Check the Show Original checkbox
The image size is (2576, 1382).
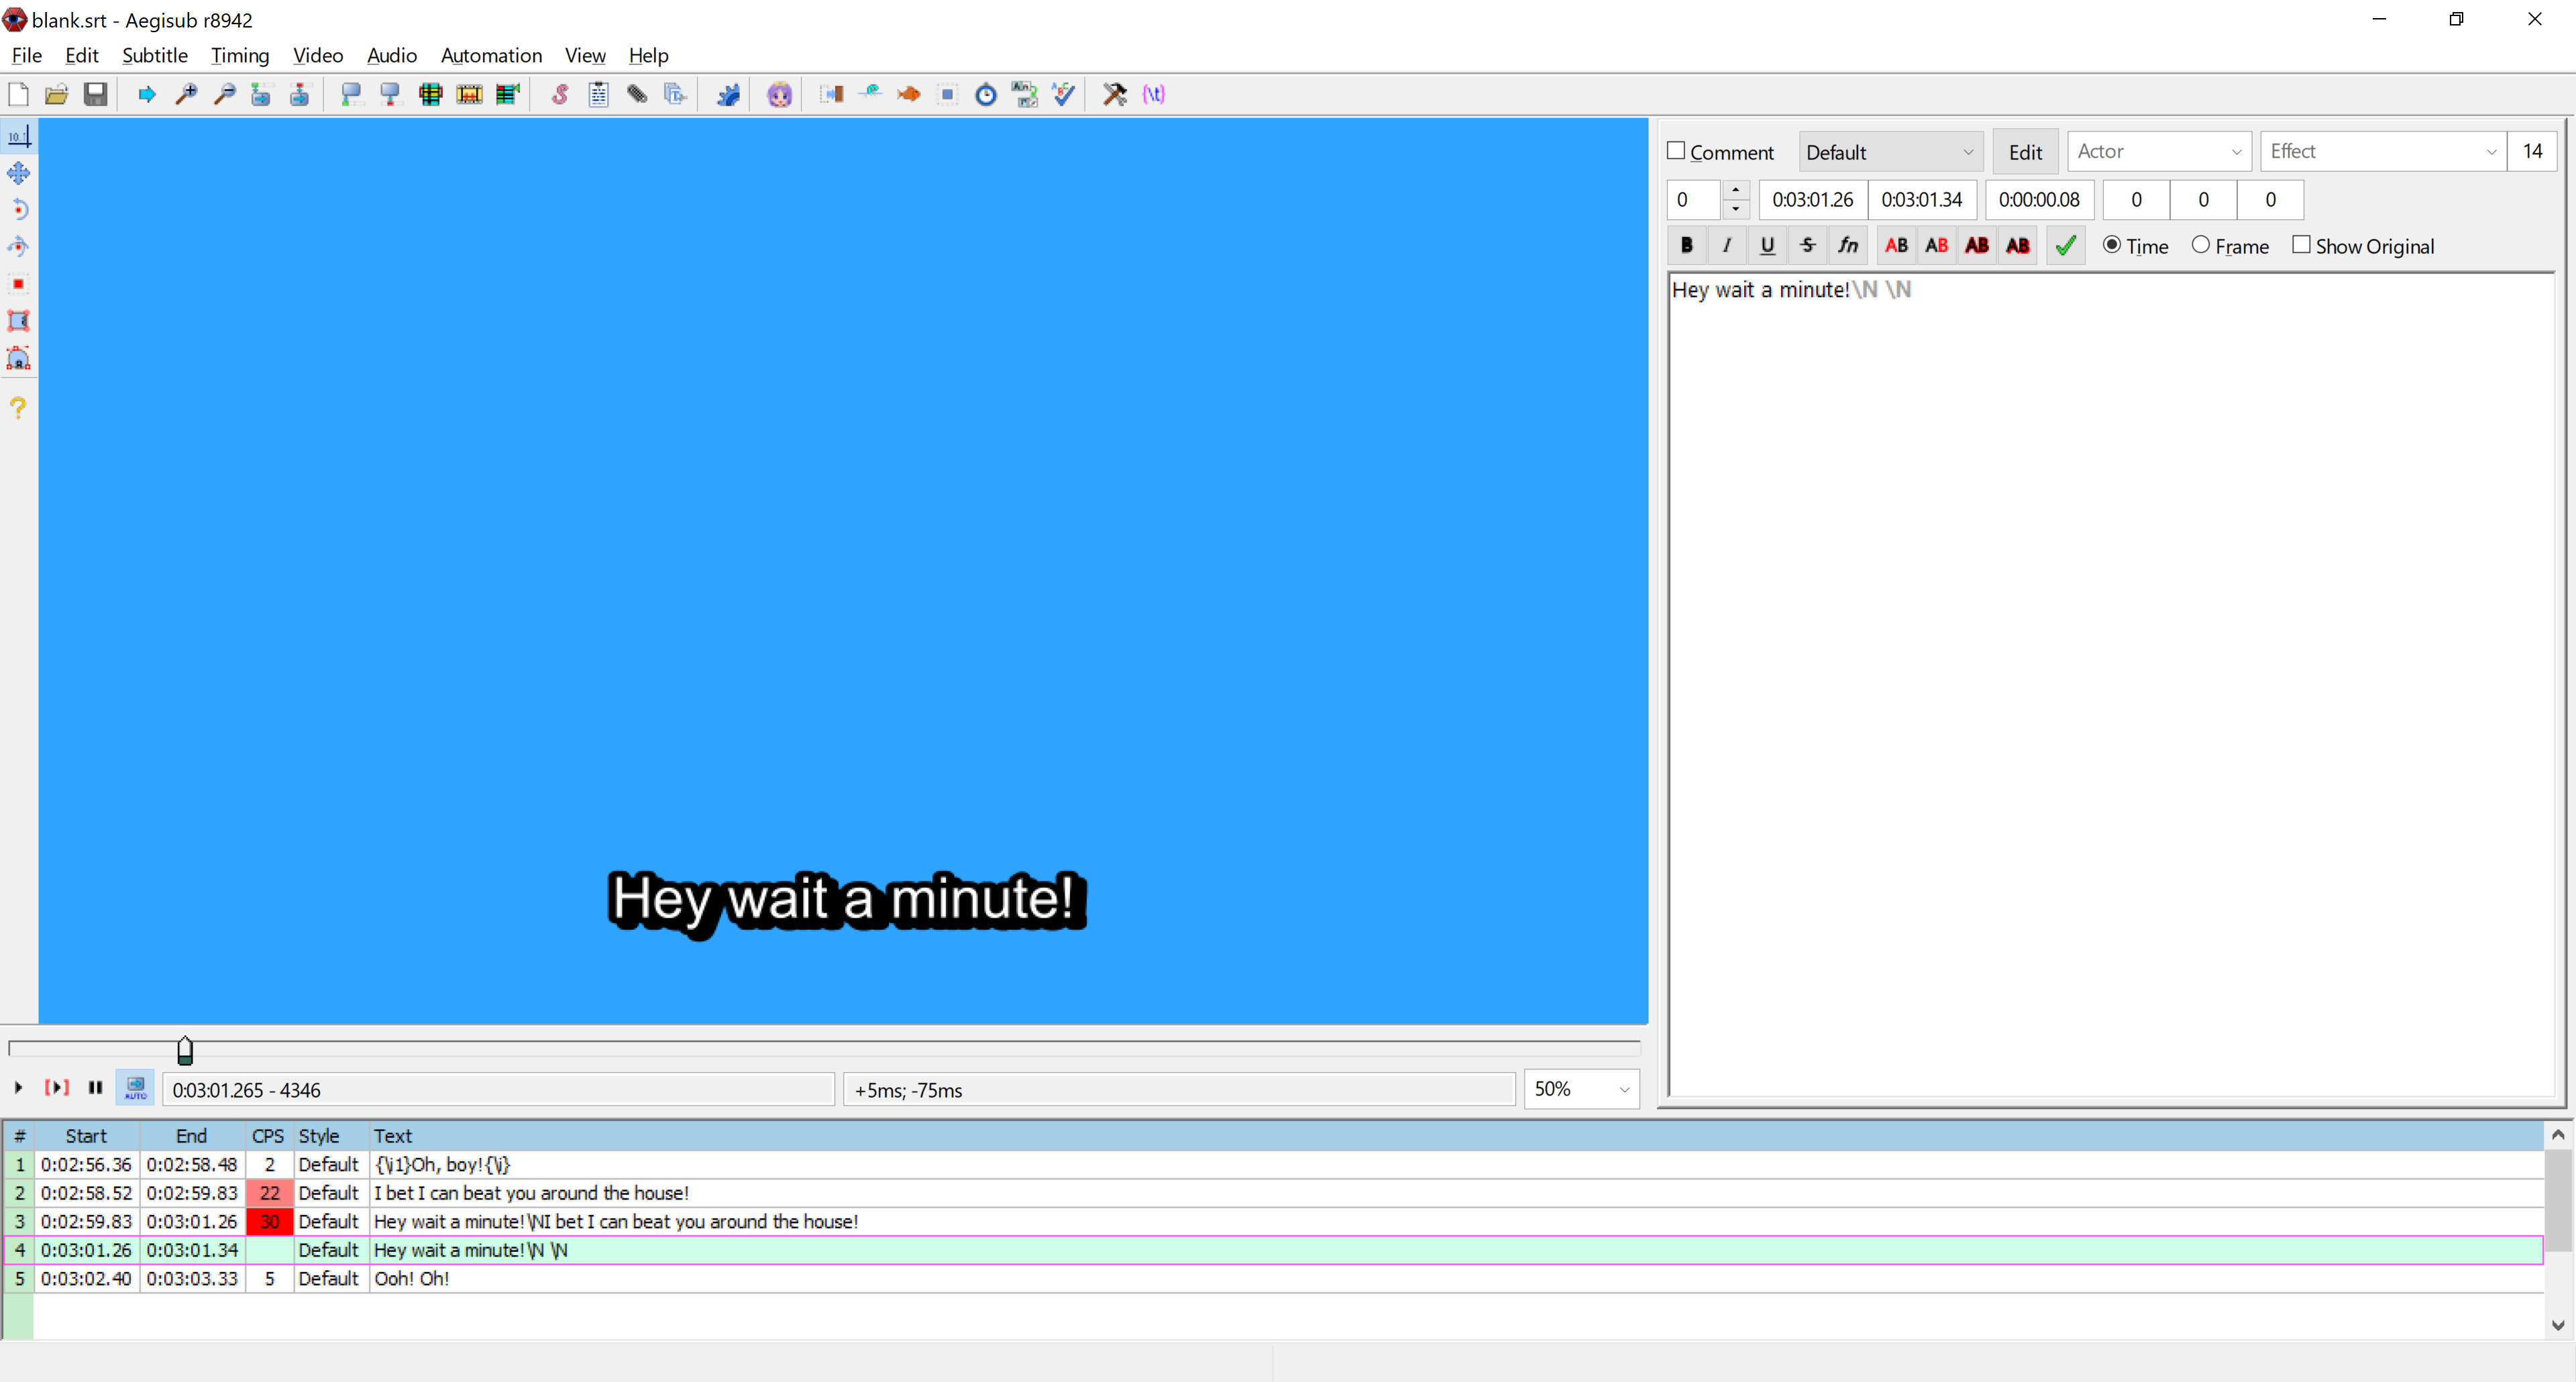2301,245
